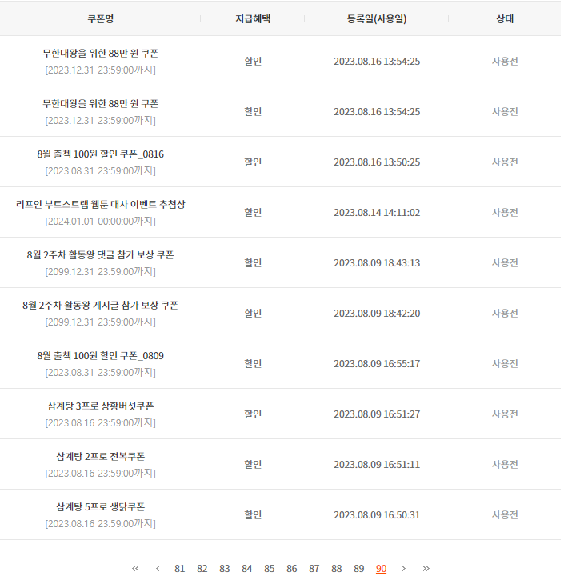Click current page 90
This screenshot has height=588, width=564.
click(x=381, y=569)
